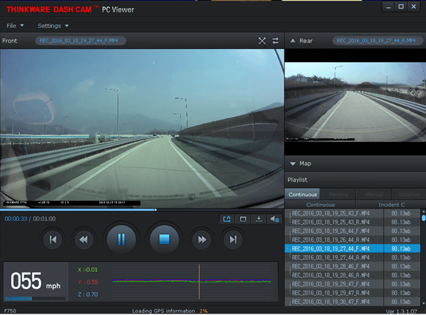426x315 pixels.
Task: Stop the video with the square button
Action: 164,239
